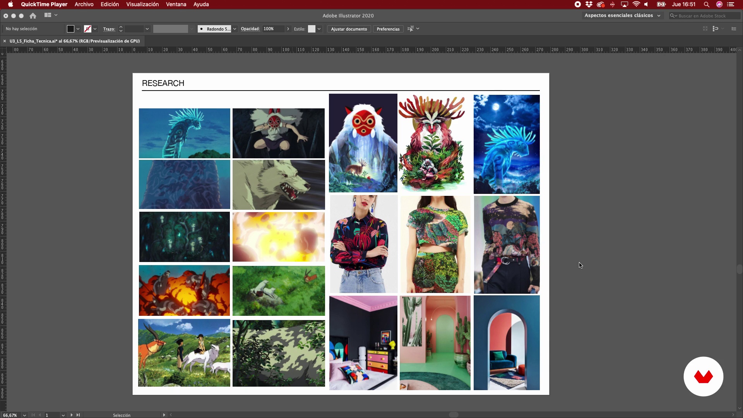The image size is (743, 418).
Task: Open the Ventana menu
Action: [x=176, y=4]
